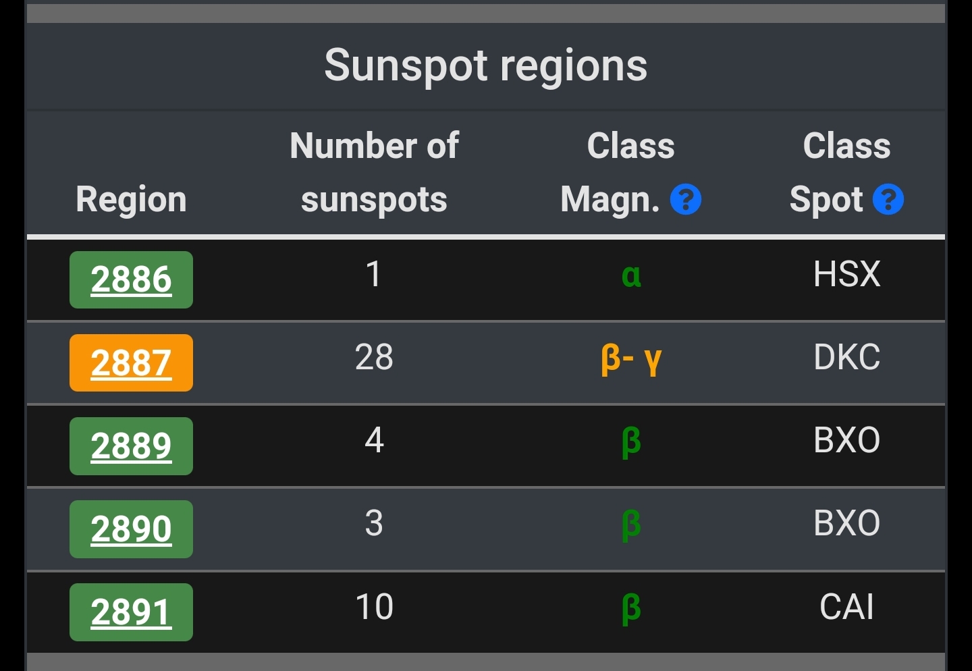Open sunspot region 2889
The width and height of the screenshot is (972, 671).
pos(131,446)
